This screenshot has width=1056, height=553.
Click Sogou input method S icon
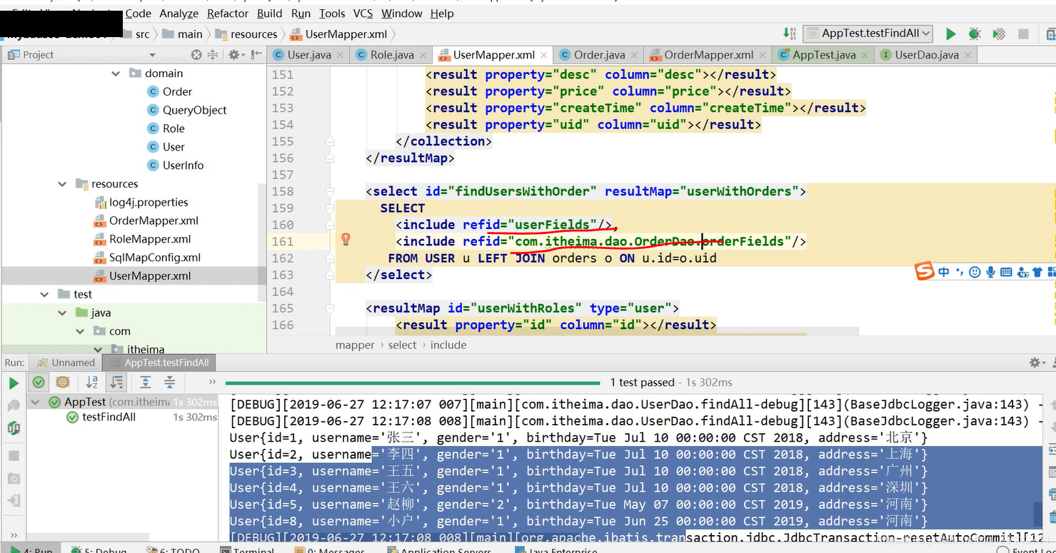point(925,272)
